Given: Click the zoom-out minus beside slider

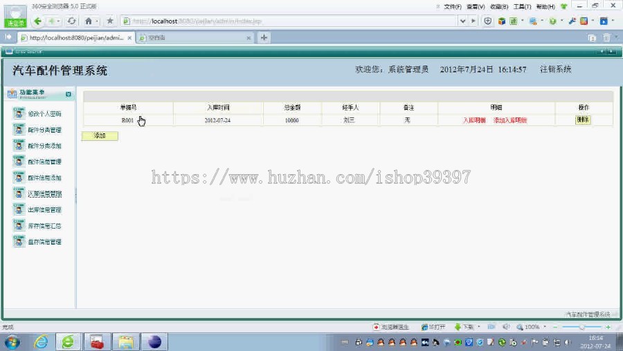Looking at the screenshot, I should 555,327.
